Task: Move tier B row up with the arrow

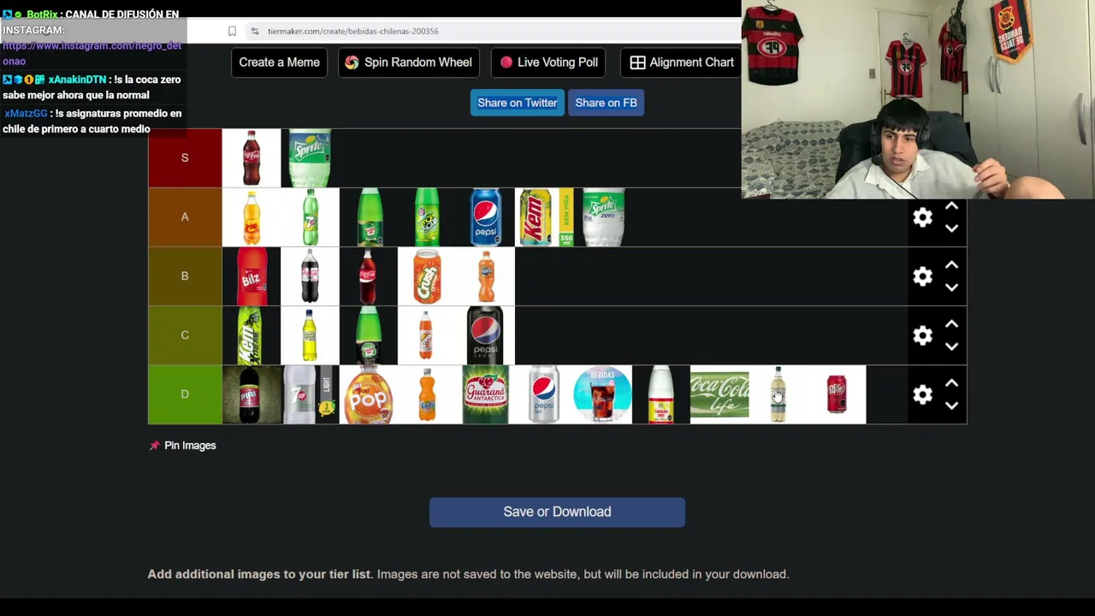Action: click(951, 266)
